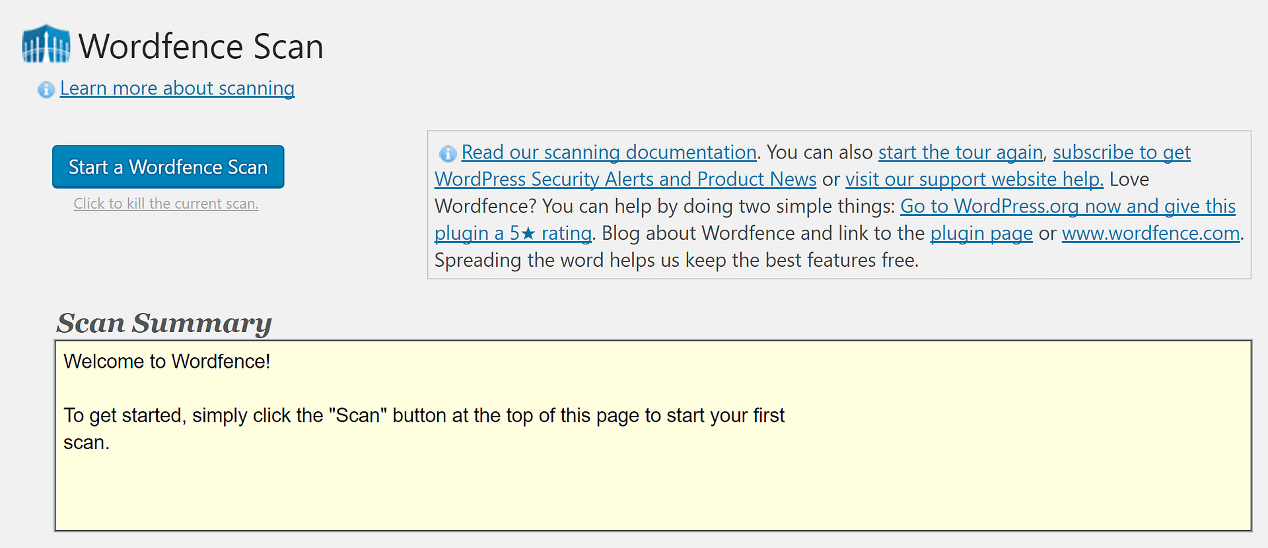The image size is (1268, 548).
Task: Click the kill the current scan link
Action: point(166,204)
